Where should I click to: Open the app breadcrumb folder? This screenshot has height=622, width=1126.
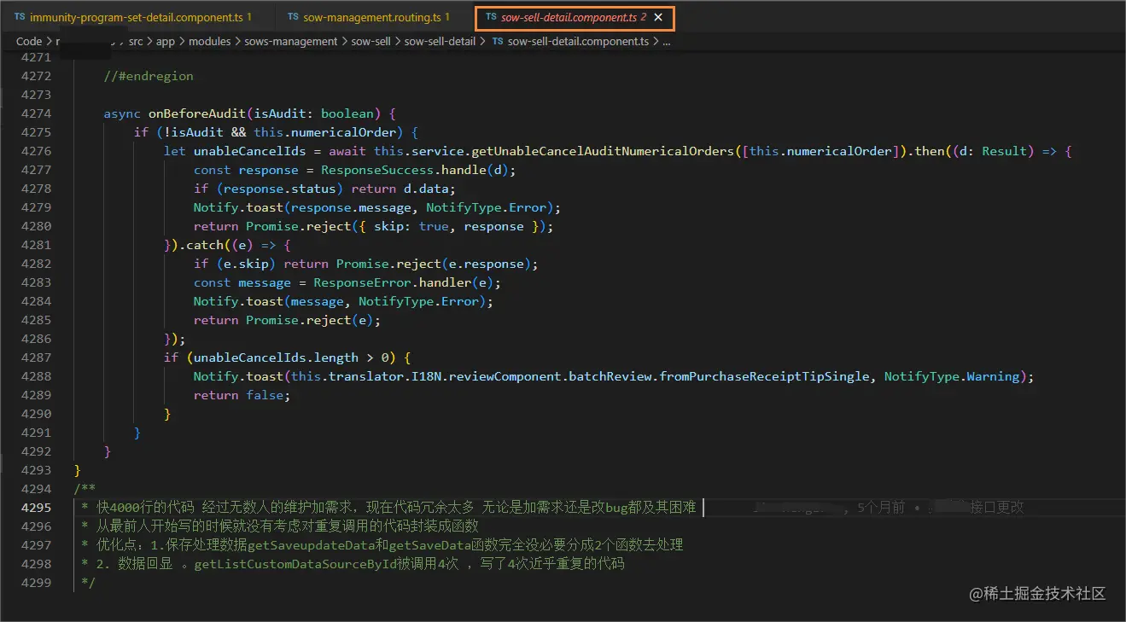166,41
